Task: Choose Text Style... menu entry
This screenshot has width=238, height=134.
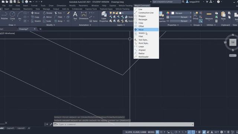Action: pos(146,40)
